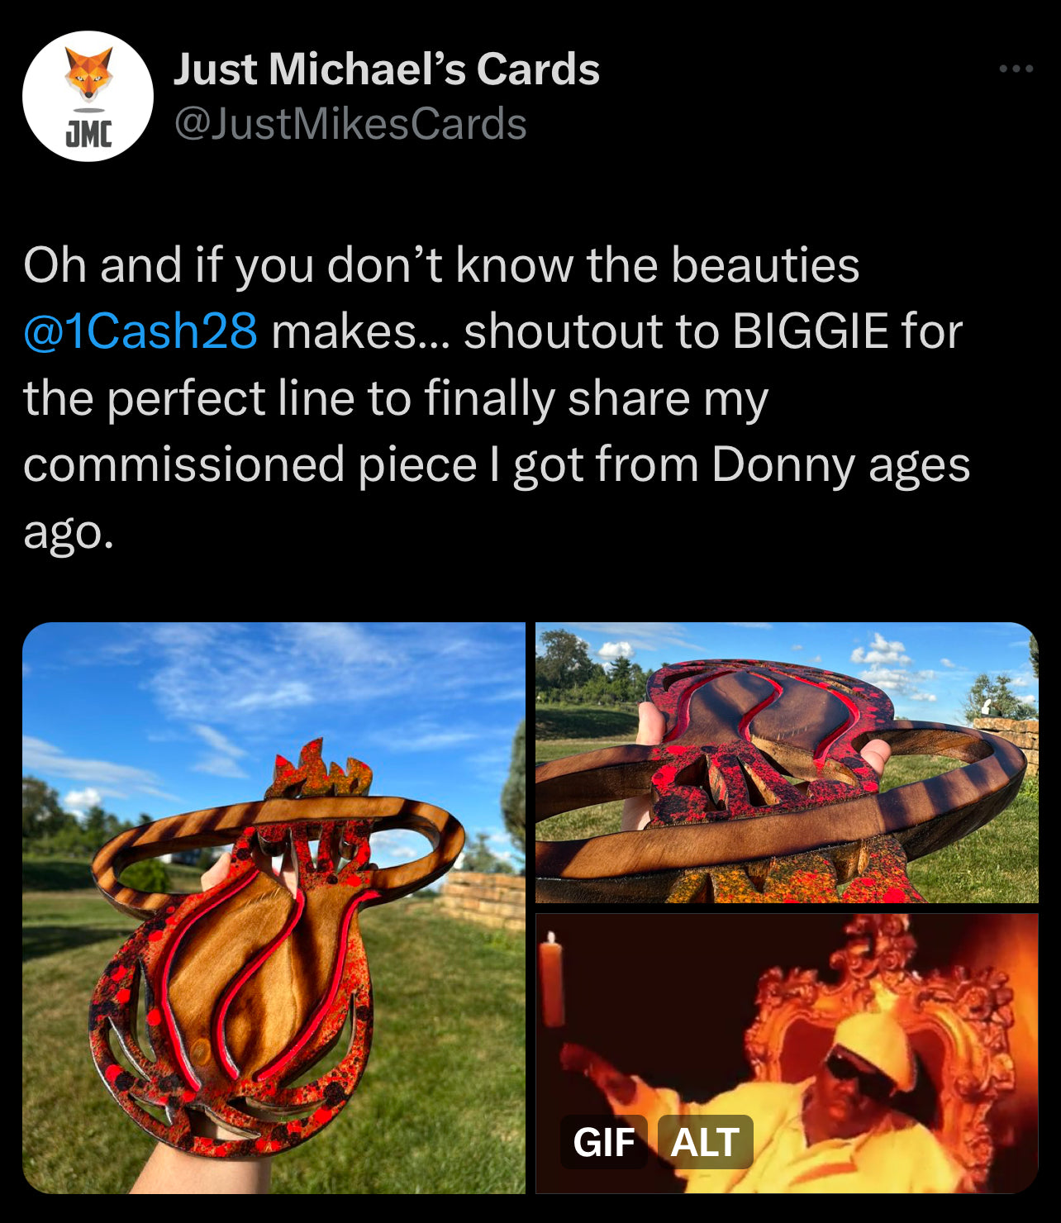This screenshot has height=1223, width=1061.
Task: Open the @1Cash28 mention link
Action: (140, 332)
